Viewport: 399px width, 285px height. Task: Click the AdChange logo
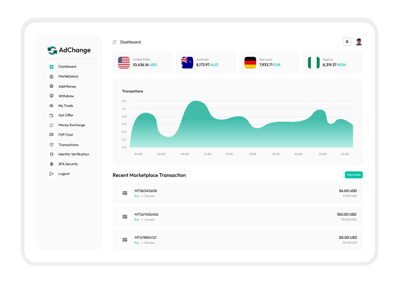(69, 50)
